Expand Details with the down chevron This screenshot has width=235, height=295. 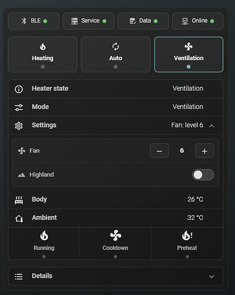(211, 277)
